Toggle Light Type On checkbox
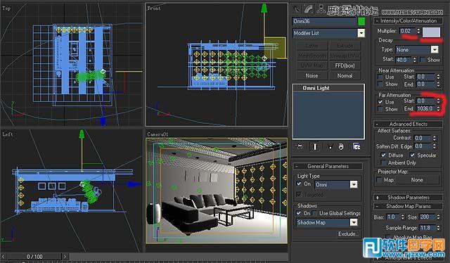This screenshot has height=263, width=450. (299, 184)
